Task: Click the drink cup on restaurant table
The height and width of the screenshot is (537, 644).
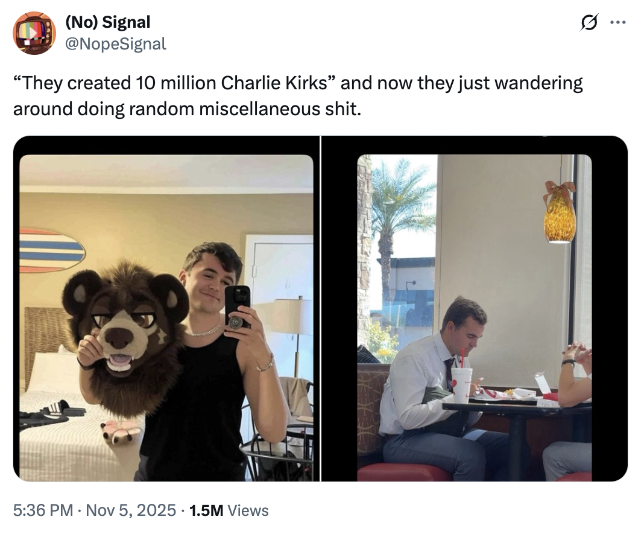Action: [x=461, y=384]
